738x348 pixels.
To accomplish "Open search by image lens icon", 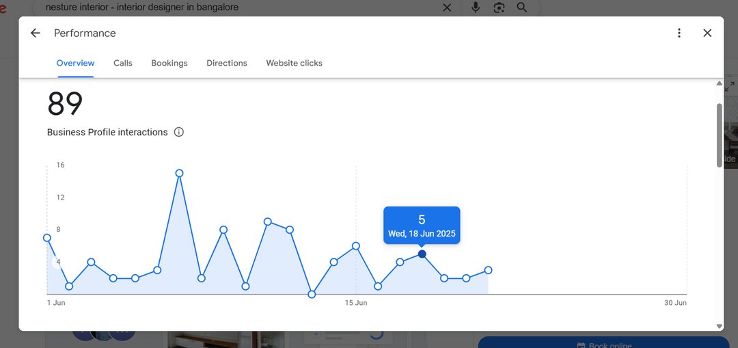I will coord(499,8).
